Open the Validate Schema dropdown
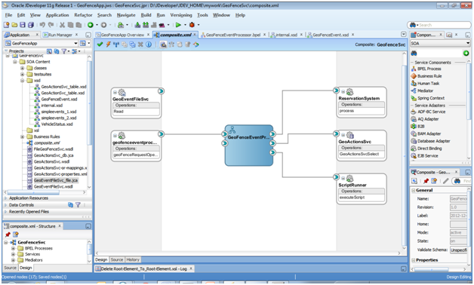The width and height of the screenshot is (474, 285). click(458, 250)
